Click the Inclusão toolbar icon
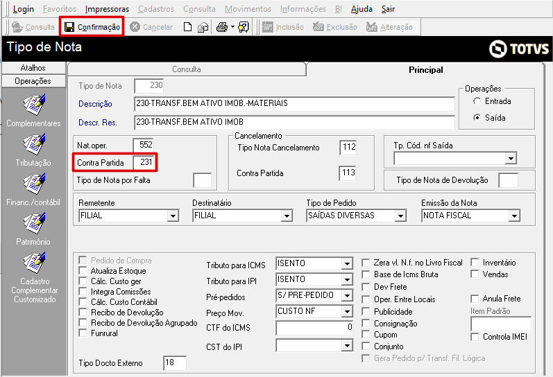 (x=268, y=27)
